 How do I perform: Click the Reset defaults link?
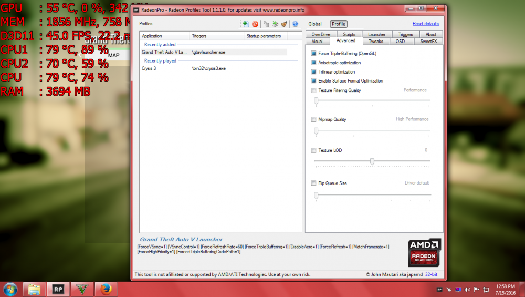[426, 24]
